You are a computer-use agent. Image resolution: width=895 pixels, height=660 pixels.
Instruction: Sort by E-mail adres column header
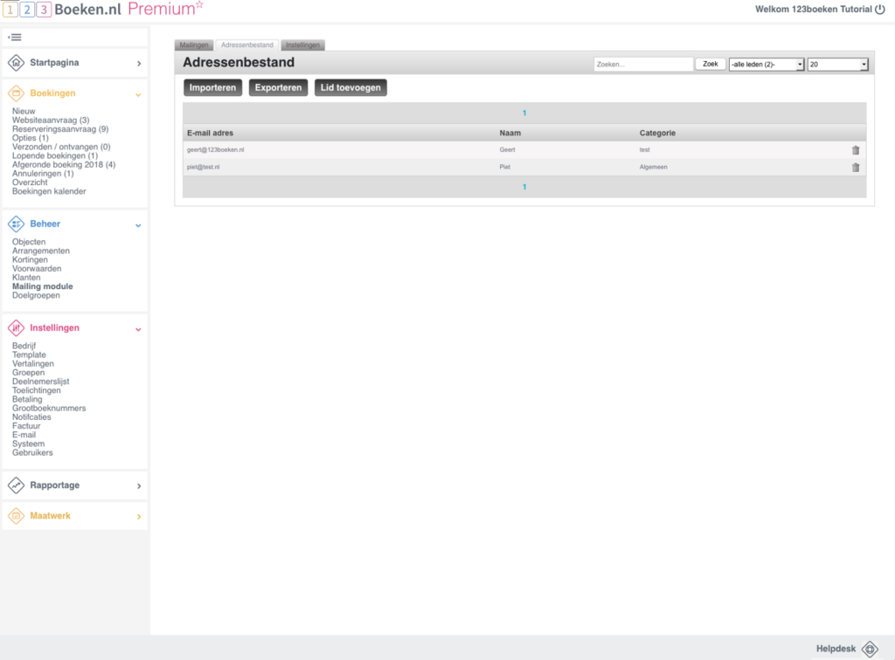point(210,133)
